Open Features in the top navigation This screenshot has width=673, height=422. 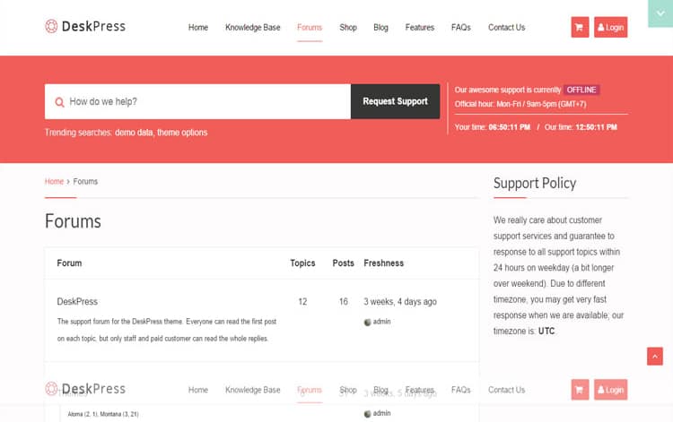[x=419, y=28]
